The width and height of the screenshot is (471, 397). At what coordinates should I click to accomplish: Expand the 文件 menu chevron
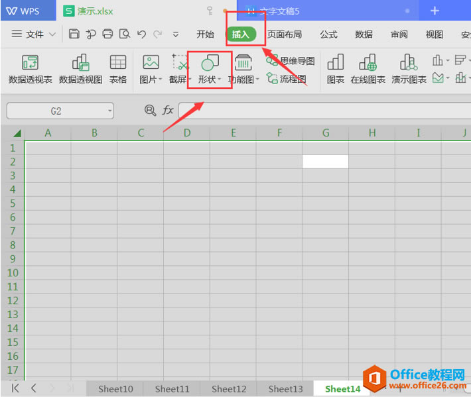tap(52, 34)
